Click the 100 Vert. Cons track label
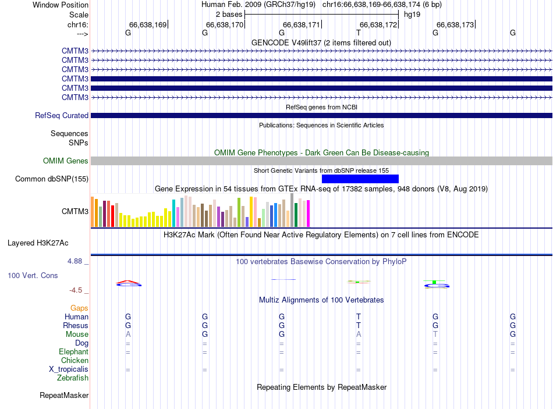Screen dimensions: 553x409 (x=33, y=275)
